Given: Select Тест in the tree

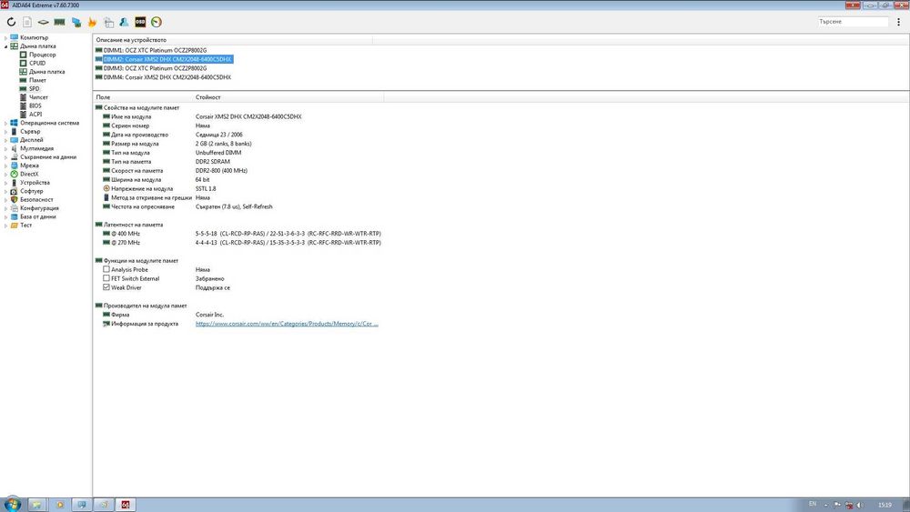Looking at the screenshot, I should [x=25, y=225].
